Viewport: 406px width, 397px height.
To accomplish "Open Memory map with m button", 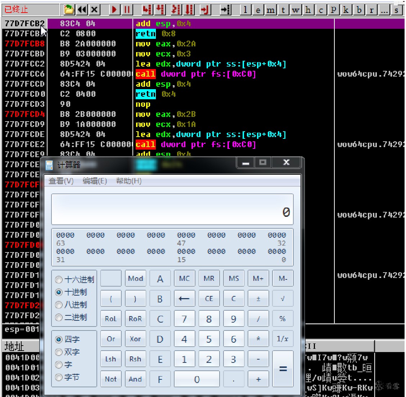I will (271, 10).
